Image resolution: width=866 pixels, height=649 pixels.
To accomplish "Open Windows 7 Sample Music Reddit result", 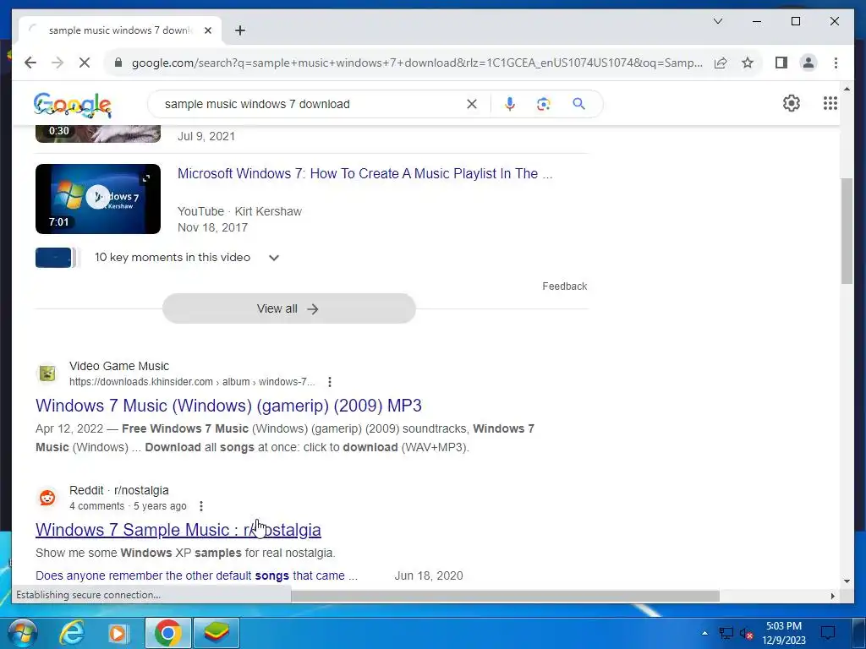I will (x=178, y=530).
